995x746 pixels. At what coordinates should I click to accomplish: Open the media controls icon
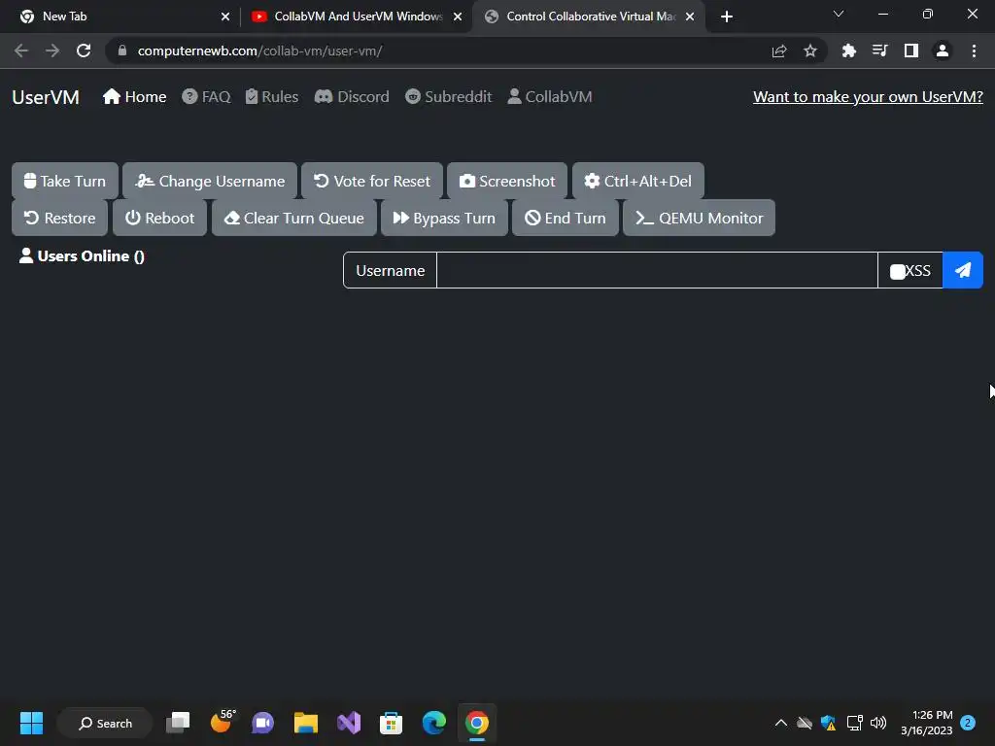pyautogui.click(x=880, y=51)
